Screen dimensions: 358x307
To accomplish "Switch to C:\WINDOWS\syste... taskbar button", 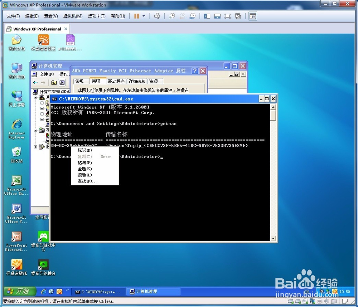I will pyautogui.click(x=99, y=292).
